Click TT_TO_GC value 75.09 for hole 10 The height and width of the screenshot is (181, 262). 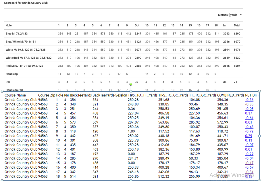[194, 140]
